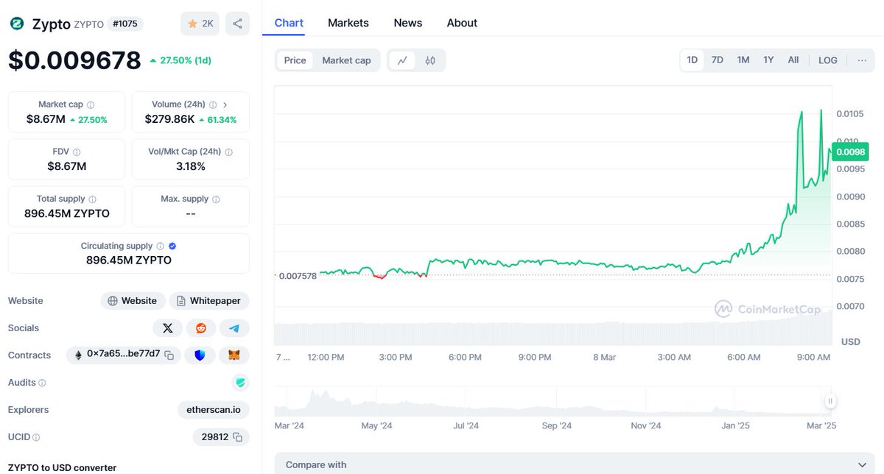884x474 pixels.
Task: Open Ethereum contract chain icon
Action: (79, 355)
